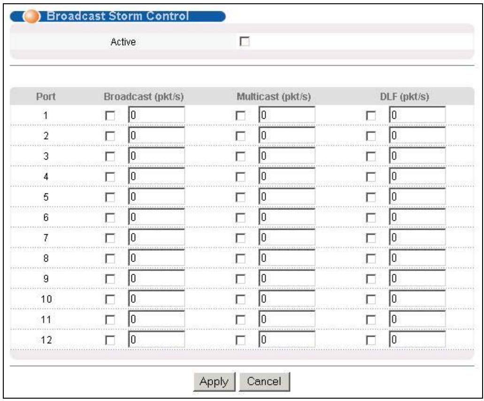Focus DLF rate field for port 11
Viewport: 484px width, 401px height.
pos(417,318)
